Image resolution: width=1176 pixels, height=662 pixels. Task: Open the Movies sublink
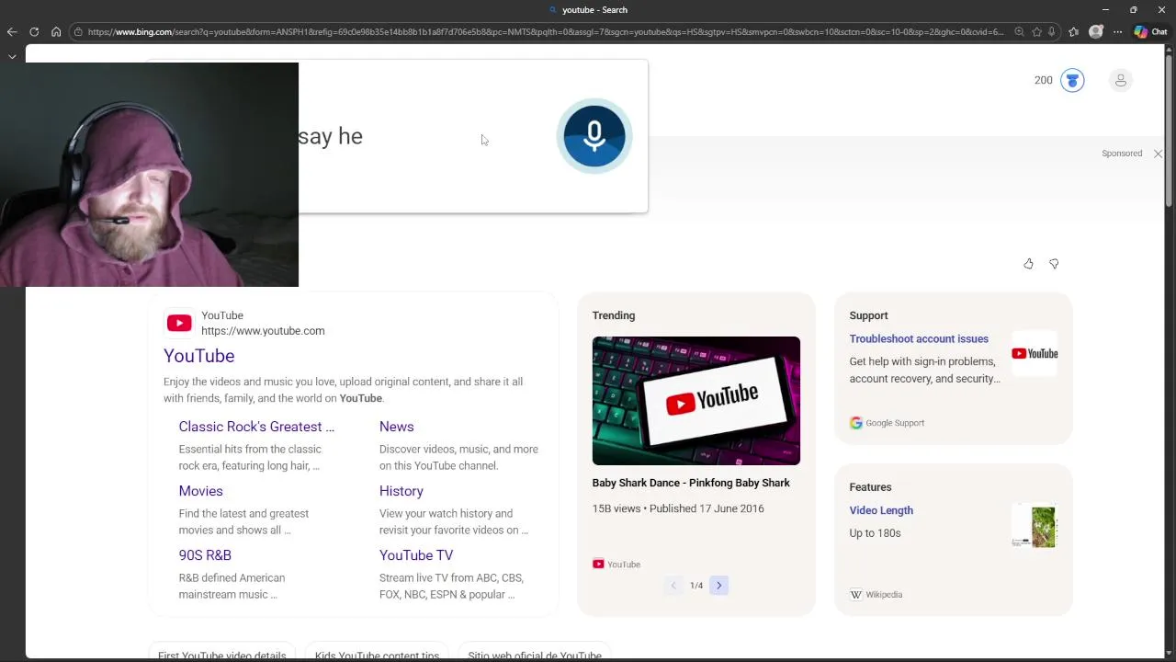click(201, 491)
